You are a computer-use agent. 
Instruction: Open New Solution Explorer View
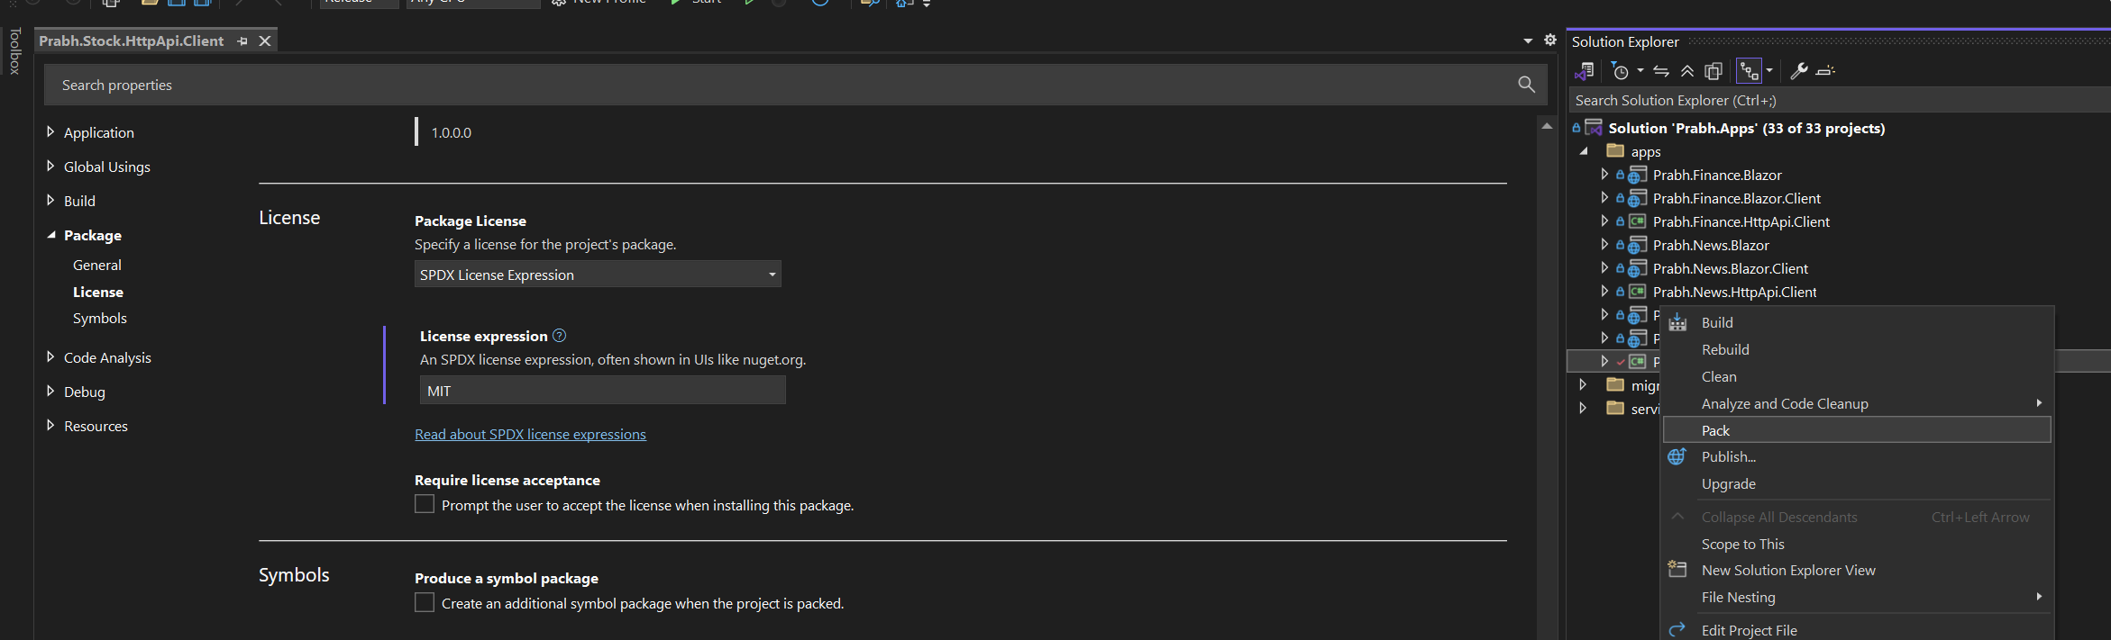tap(1857, 570)
